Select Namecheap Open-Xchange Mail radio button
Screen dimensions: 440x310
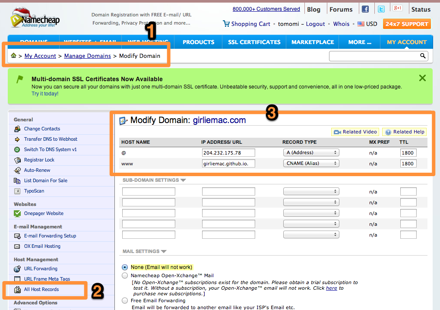coord(125,275)
